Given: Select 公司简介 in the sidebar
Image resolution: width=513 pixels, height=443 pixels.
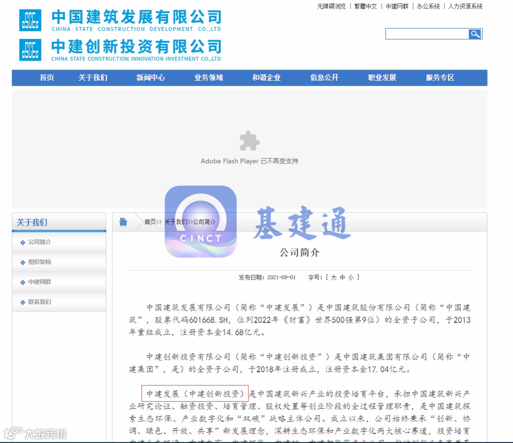Looking at the screenshot, I should tap(39, 242).
